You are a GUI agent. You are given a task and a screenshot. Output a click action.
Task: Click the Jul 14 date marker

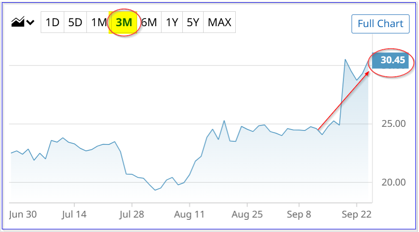click(x=74, y=214)
